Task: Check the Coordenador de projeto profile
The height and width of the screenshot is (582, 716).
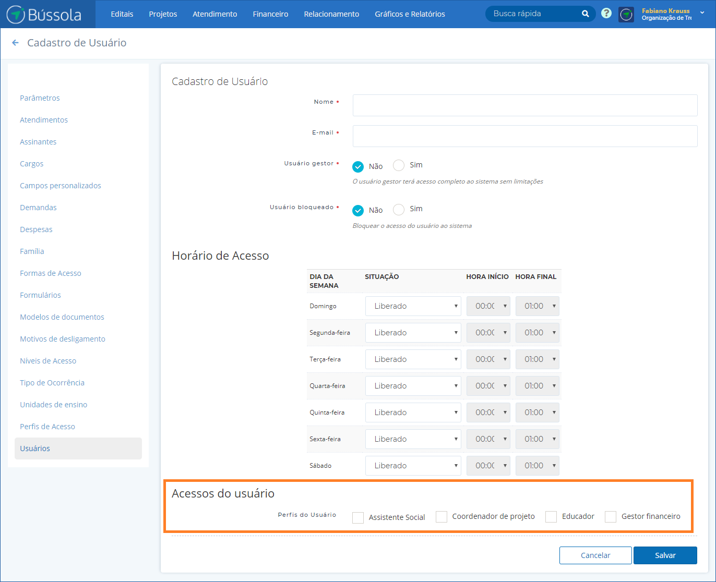Action: [x=441, y=517]
